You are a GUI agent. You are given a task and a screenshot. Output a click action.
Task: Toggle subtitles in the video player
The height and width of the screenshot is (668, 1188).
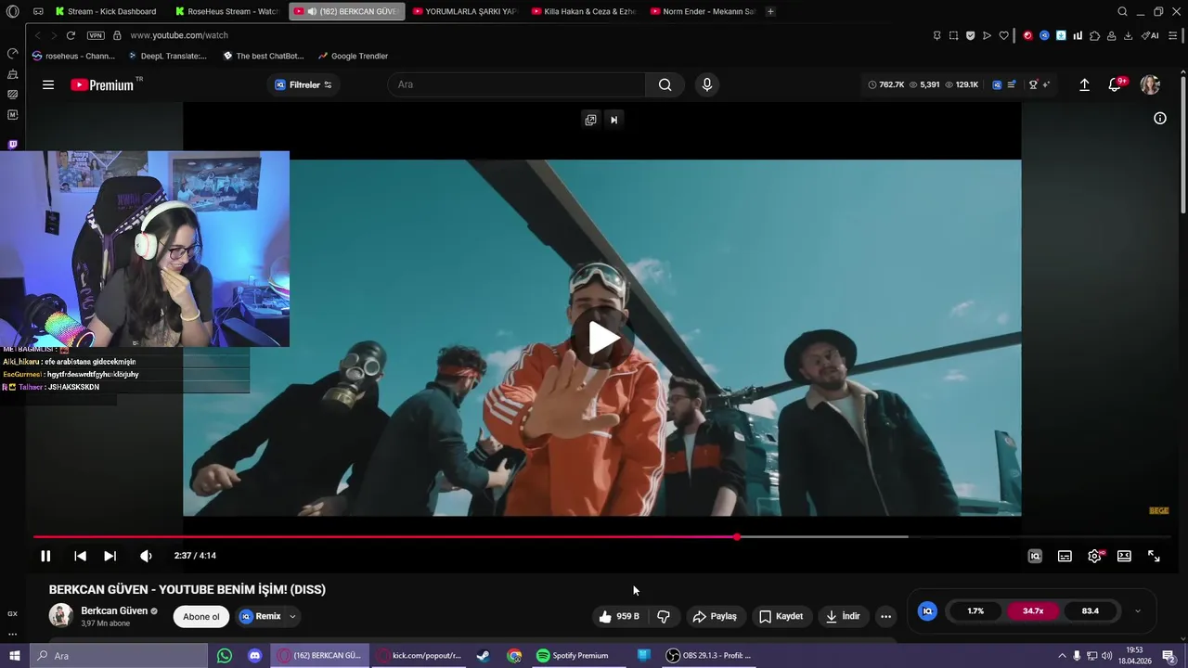pyautogui.click(x=1065, y=556)
